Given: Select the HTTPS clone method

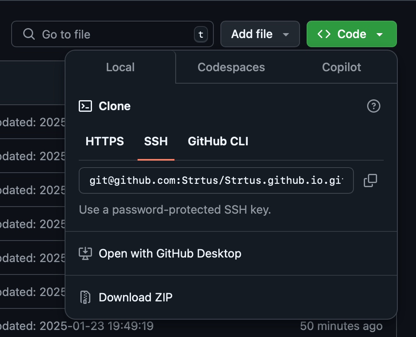Looking at the screenshot, I should click(x=104, y=141).
